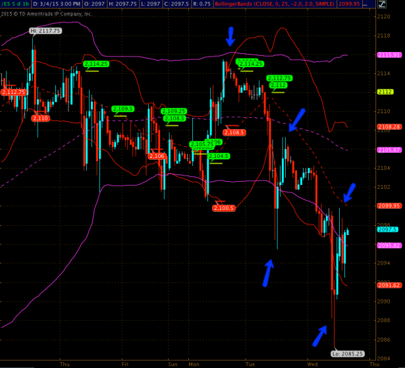Click the Wed label on time axis
The width and height of the screenshot is (405, 368).
pos(312,363)
